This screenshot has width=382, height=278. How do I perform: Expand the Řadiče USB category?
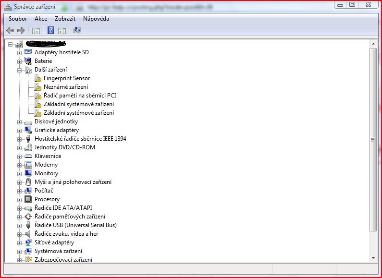click(19, 225)
